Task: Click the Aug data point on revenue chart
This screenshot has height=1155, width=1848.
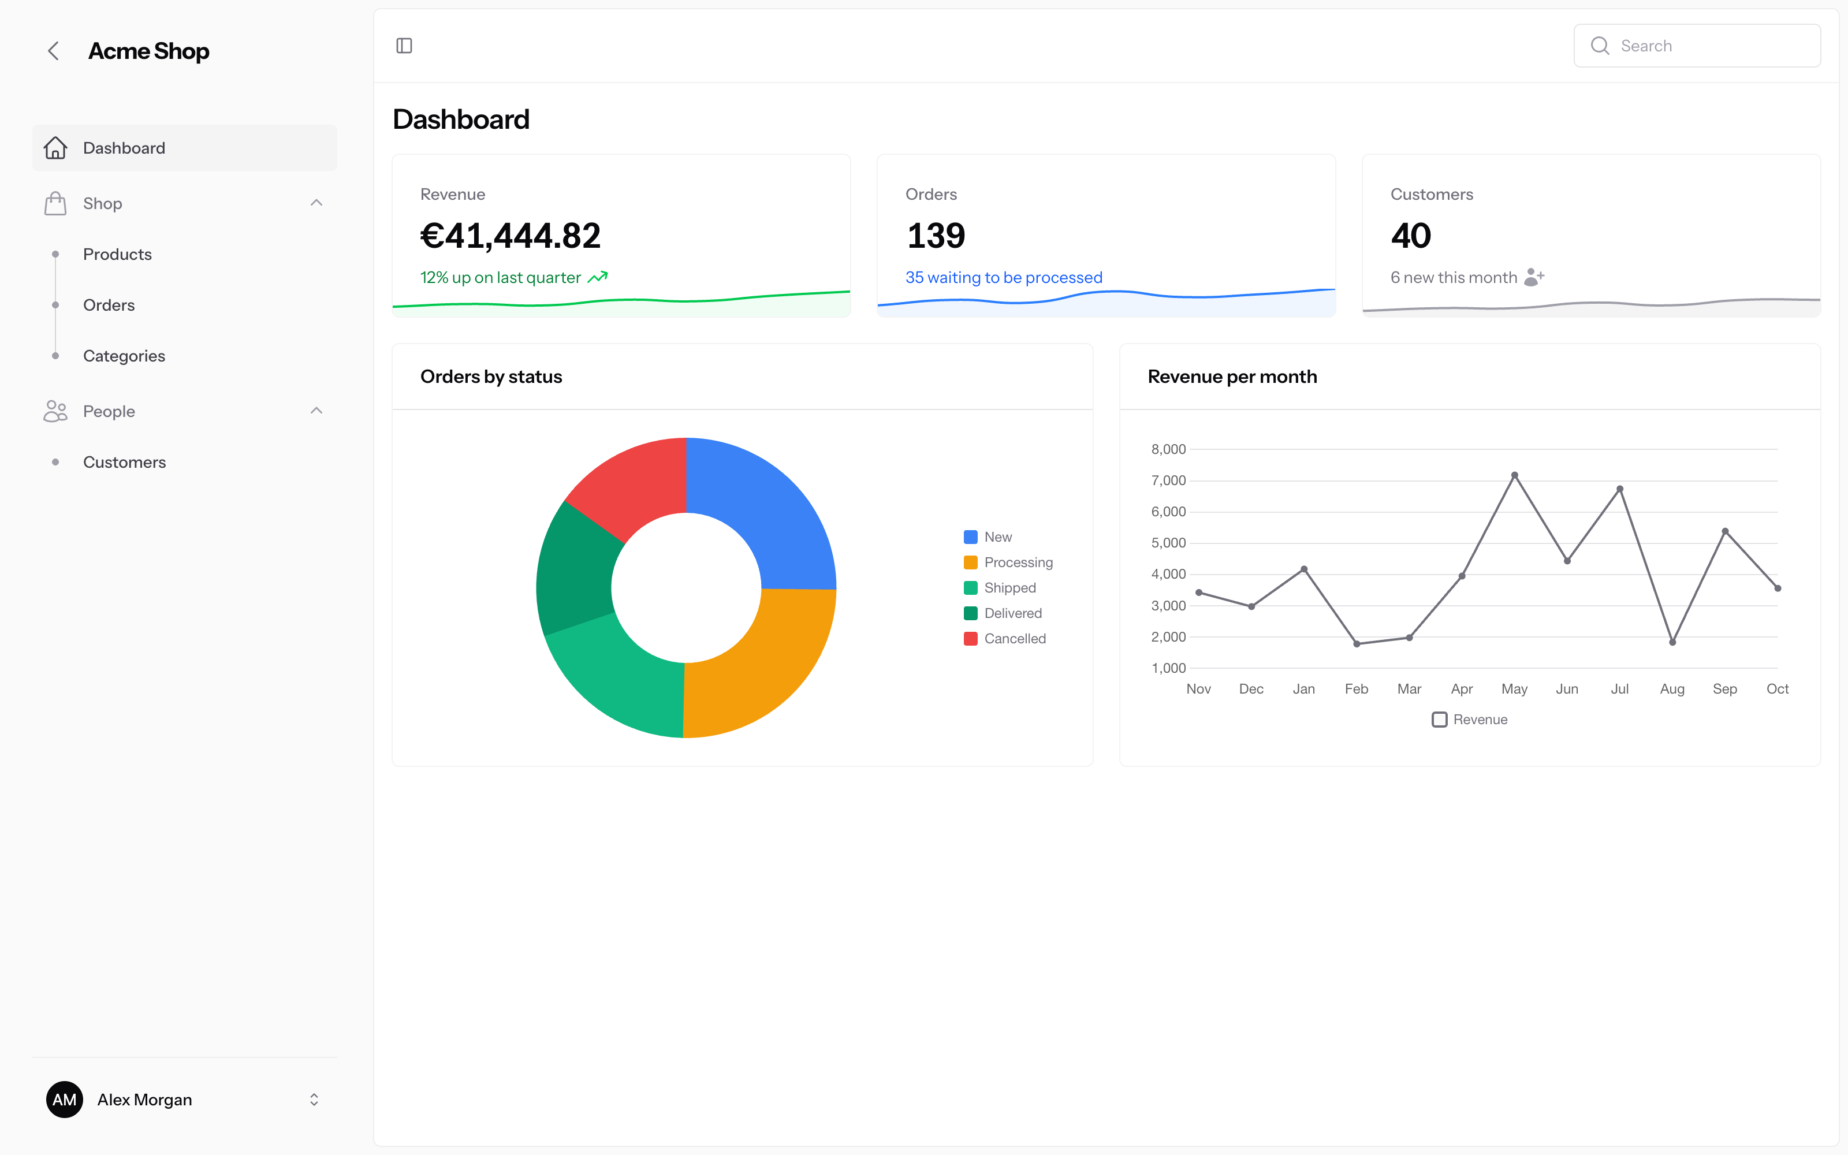Action: 1672,642
